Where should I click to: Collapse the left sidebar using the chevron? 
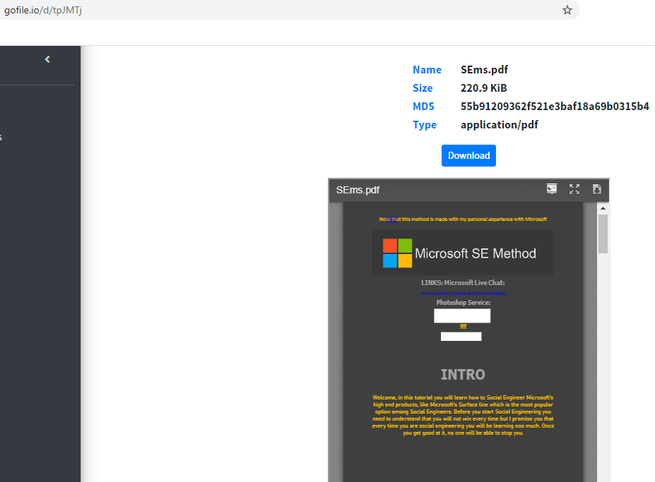coord(47,59)
